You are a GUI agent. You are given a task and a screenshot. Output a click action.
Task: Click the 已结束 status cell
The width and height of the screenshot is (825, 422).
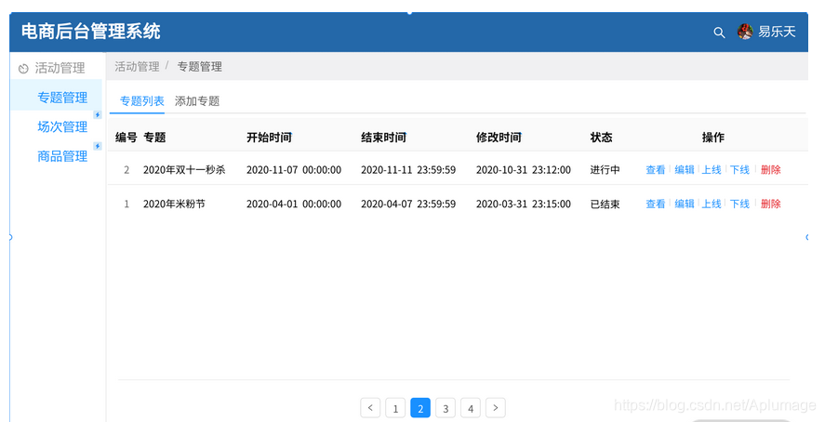point(605,204)
